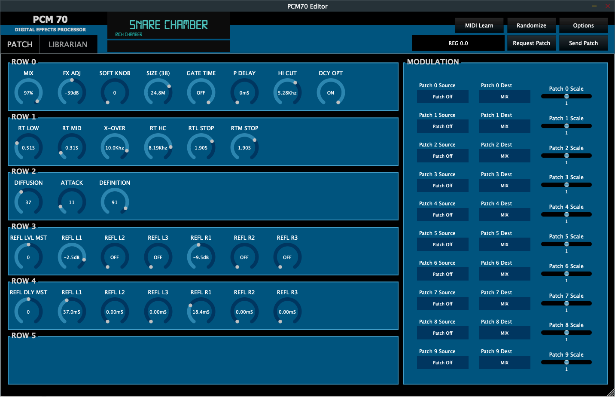Click the RT MID knob

click(72, 147)
